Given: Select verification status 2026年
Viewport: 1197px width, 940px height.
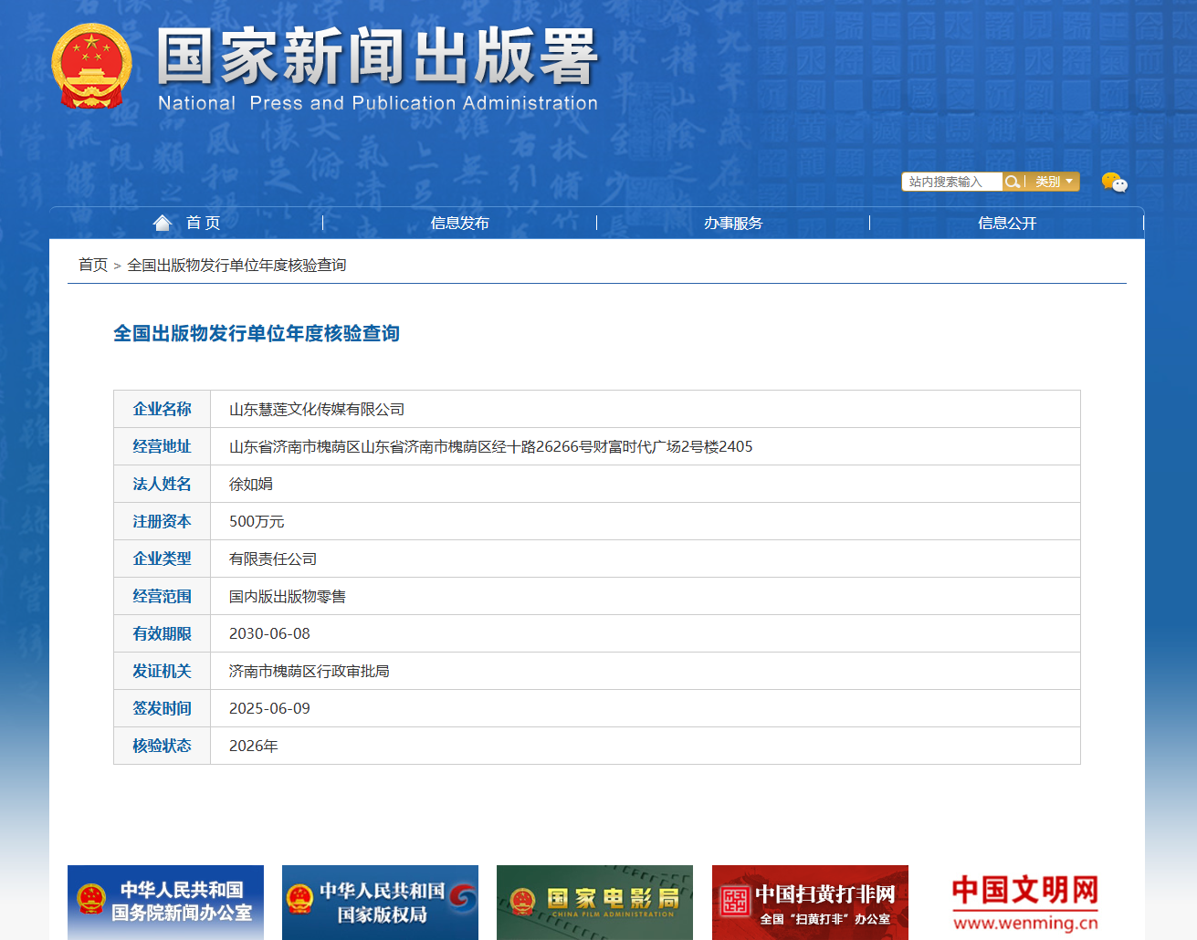Looking at the screenshot, I should tap(254, 746).
